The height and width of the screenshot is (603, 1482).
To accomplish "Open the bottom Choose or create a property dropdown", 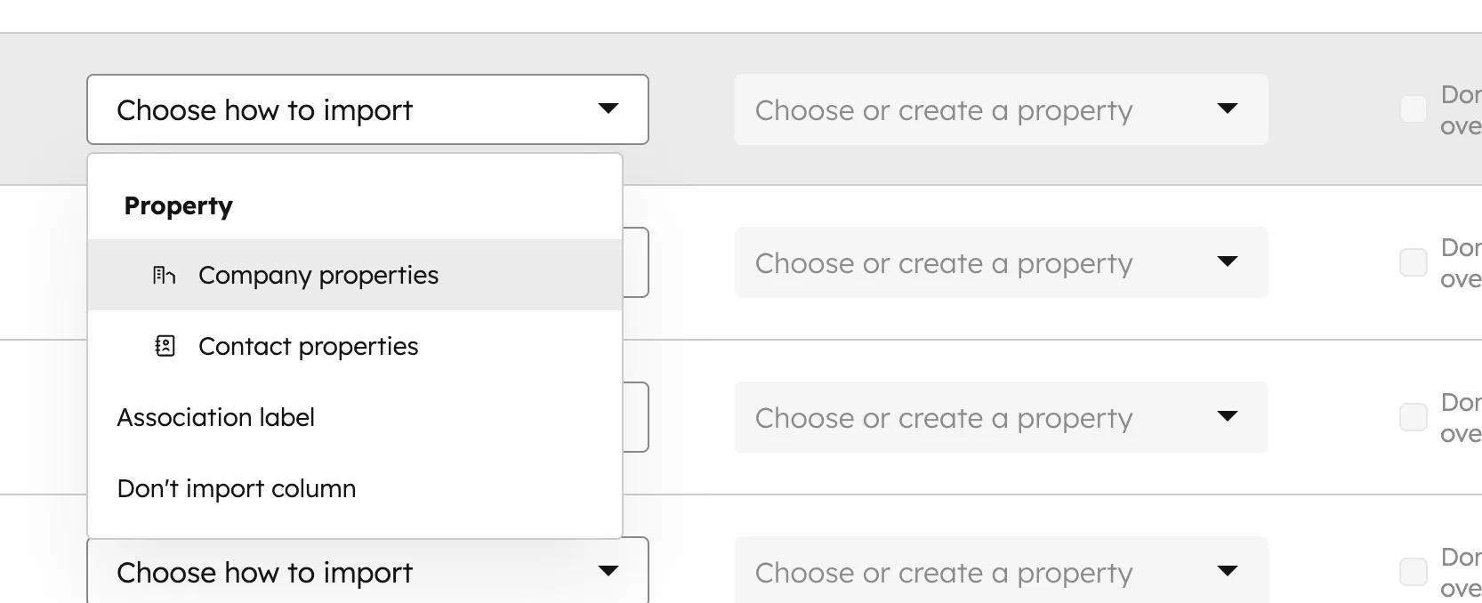I will point(1001,572).
